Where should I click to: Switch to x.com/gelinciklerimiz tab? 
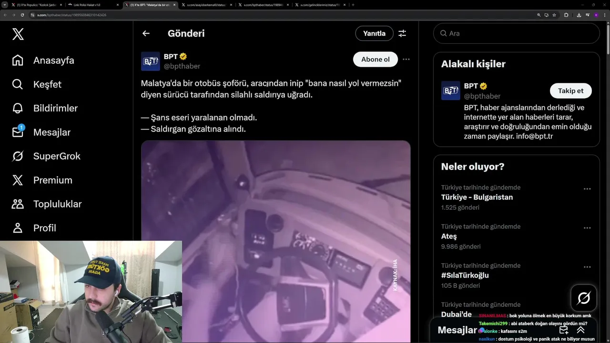click(320, 5)
